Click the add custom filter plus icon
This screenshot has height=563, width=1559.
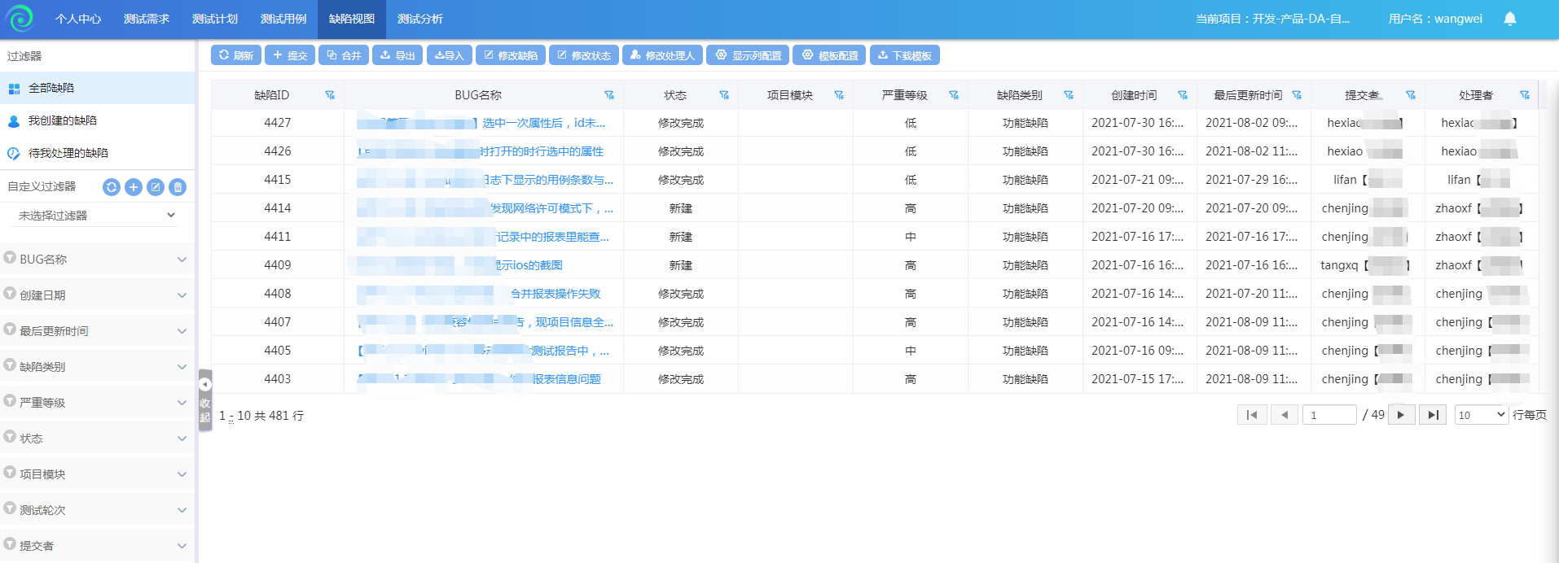coord(134,187)
